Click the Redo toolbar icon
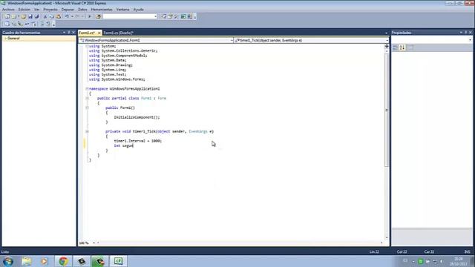Viewport: 475px width, 267px height. pyautogui.click(x=77, y=16)
